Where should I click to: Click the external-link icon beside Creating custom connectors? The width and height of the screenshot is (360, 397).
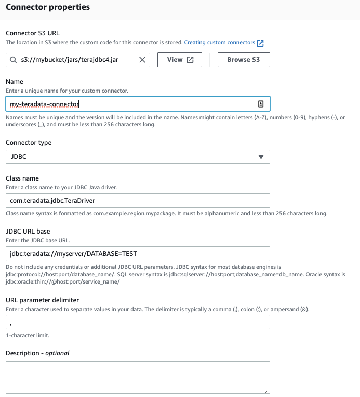[261, 43]
